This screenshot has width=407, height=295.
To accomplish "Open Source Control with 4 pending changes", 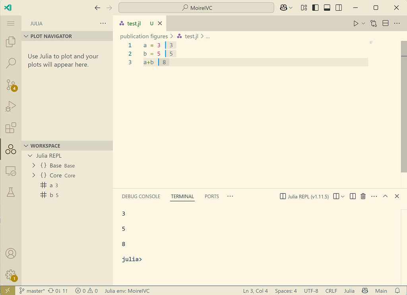I will (x=11, y=85).
